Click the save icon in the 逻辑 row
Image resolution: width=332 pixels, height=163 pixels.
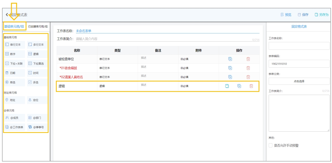pos(227,86)
